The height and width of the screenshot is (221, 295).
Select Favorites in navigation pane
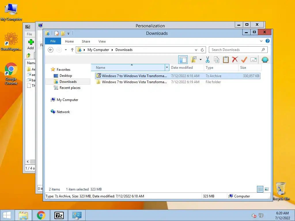(60, 70)
